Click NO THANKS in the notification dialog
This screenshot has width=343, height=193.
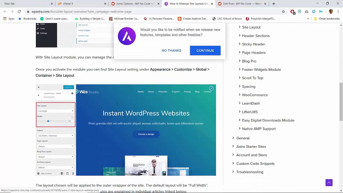(171, 50)
